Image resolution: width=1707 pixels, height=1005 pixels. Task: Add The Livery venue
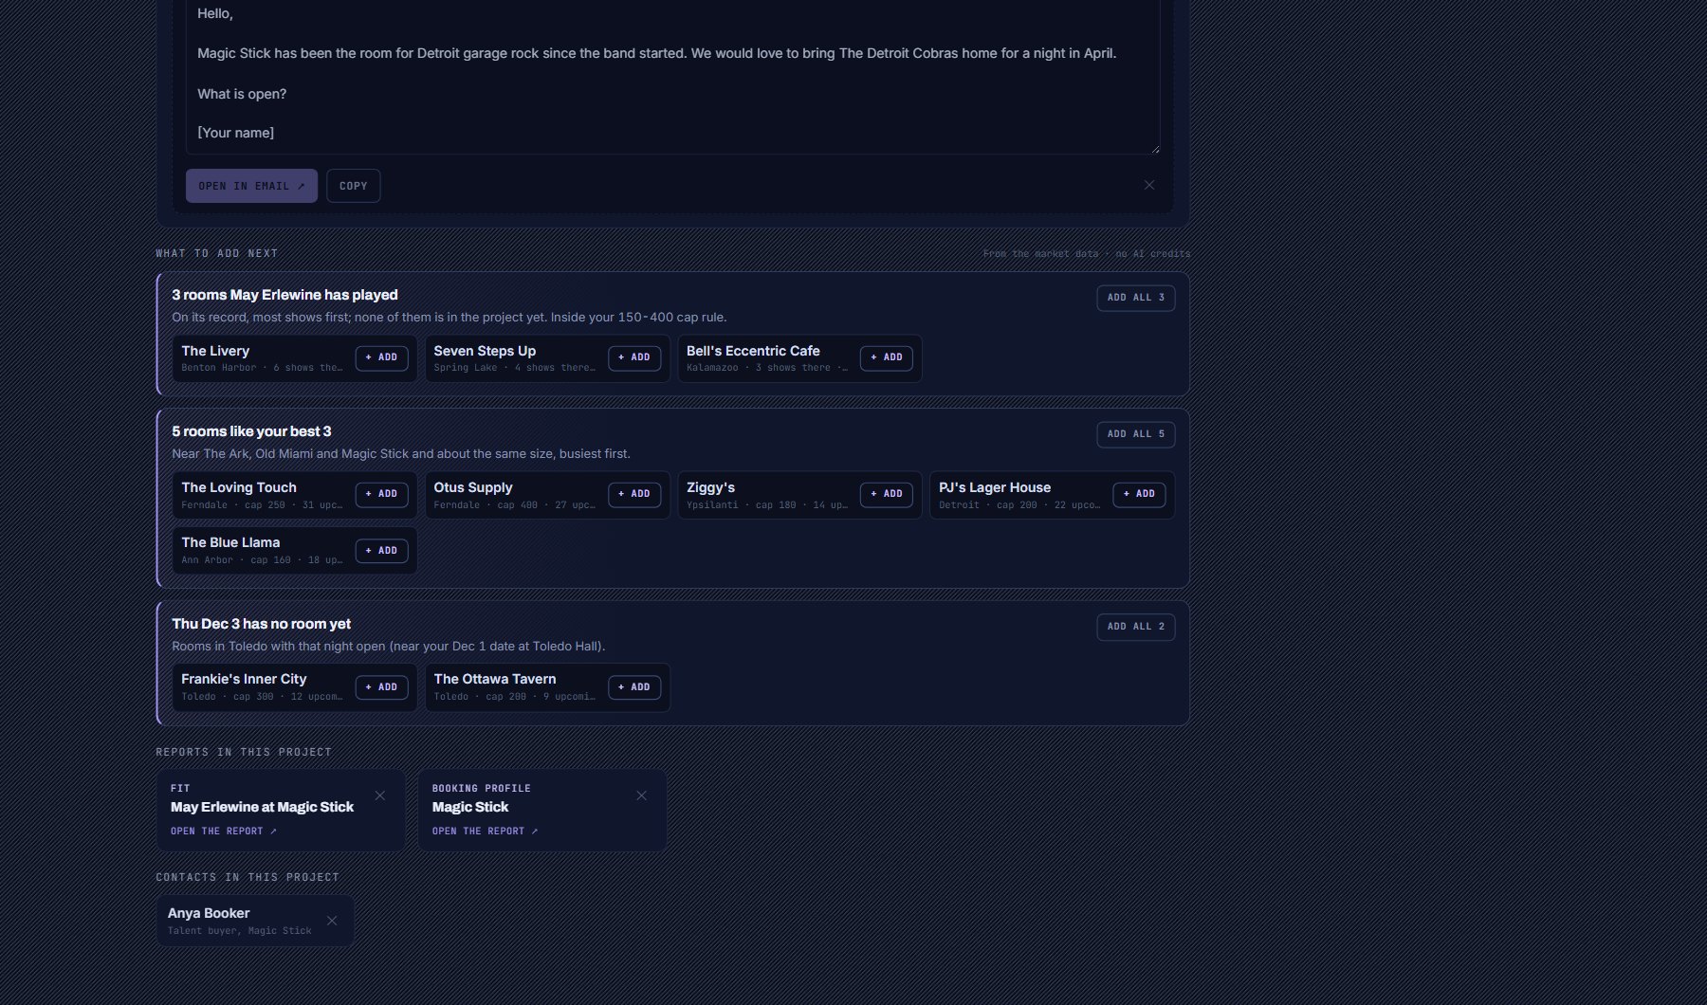(x=381, y=357)
